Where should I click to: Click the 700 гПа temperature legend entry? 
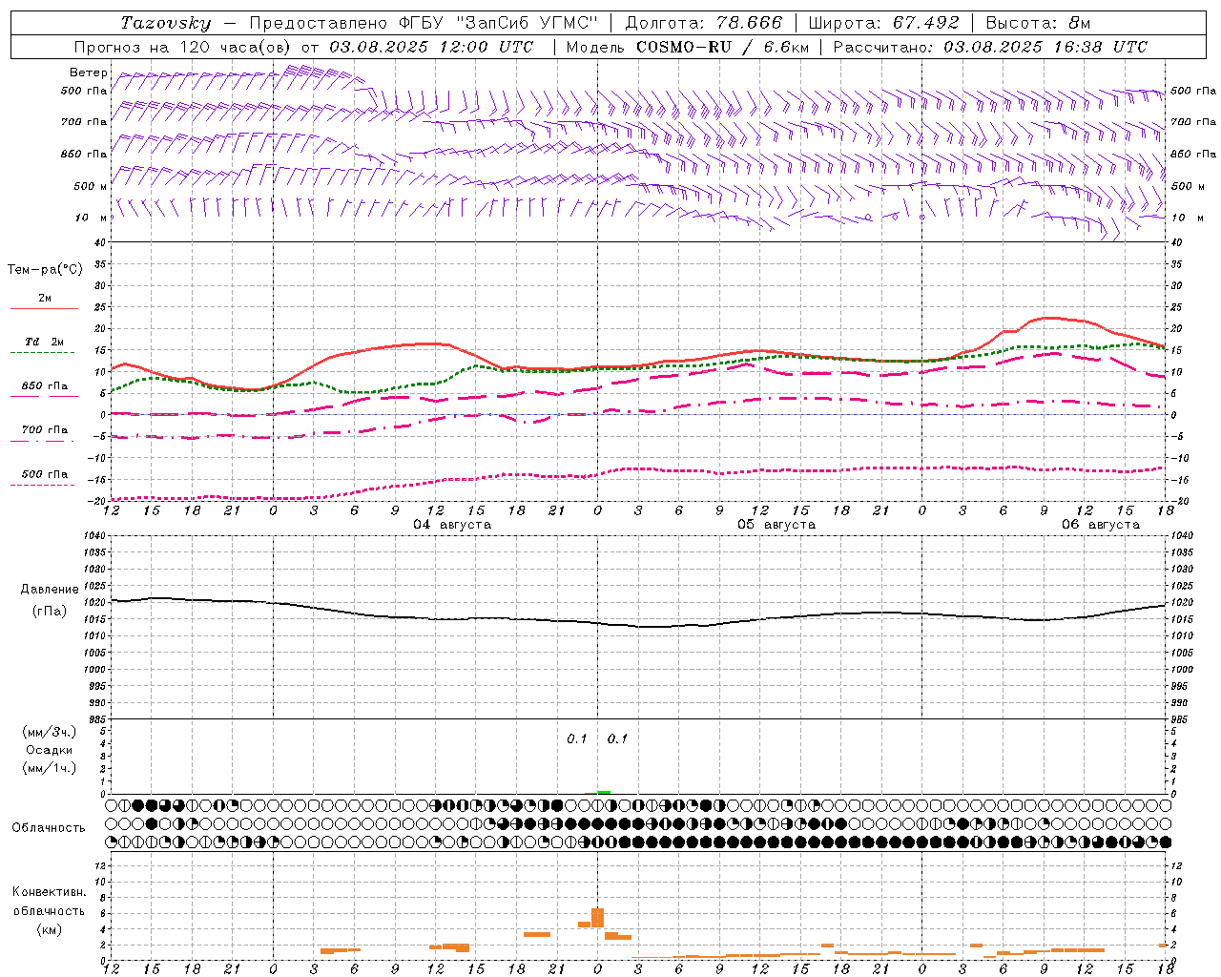(45, 430)
